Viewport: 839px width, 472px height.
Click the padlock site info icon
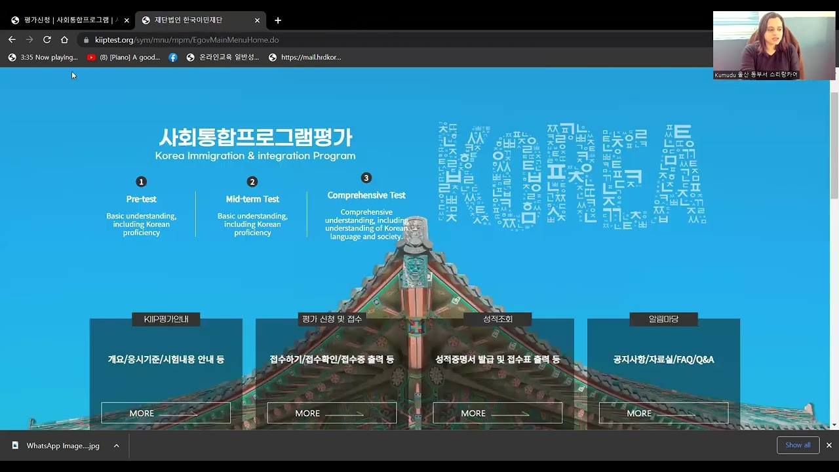tap(86, 40)
